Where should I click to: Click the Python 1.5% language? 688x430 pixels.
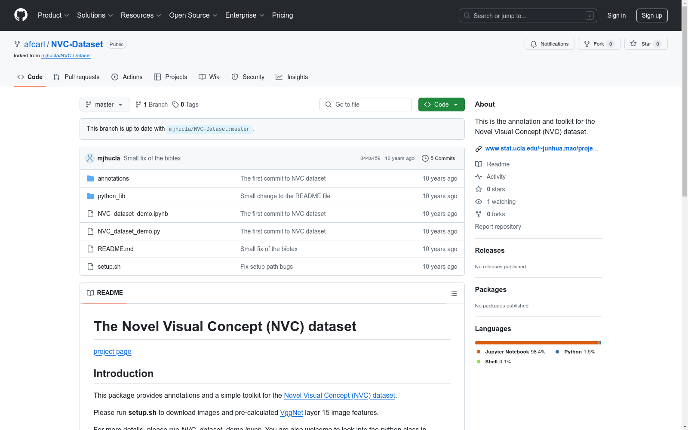575,352
